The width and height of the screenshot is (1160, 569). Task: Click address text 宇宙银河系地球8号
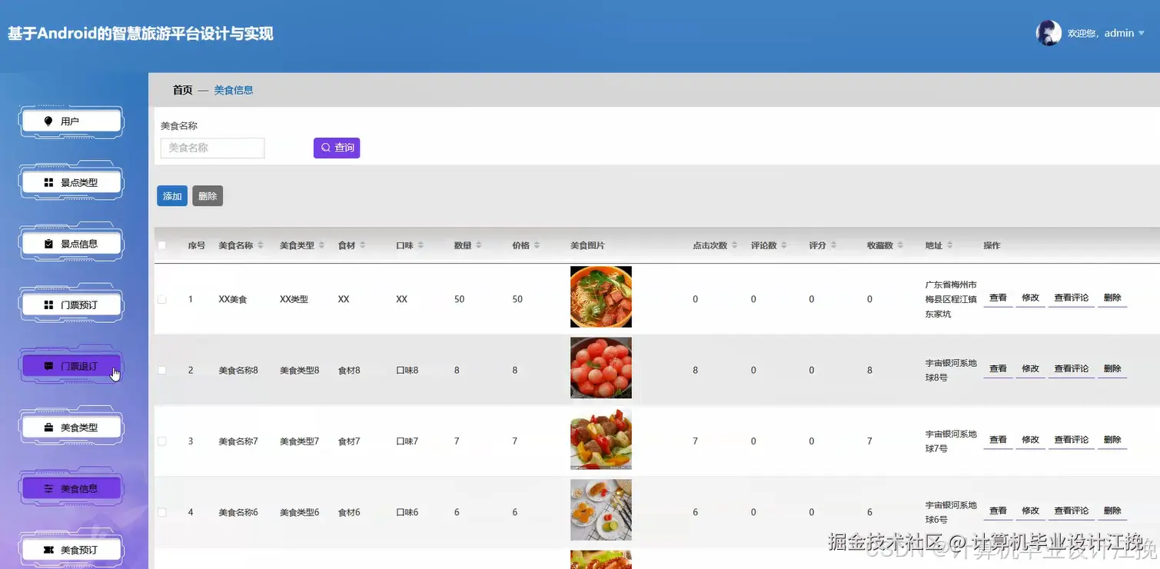coord(951,370)
